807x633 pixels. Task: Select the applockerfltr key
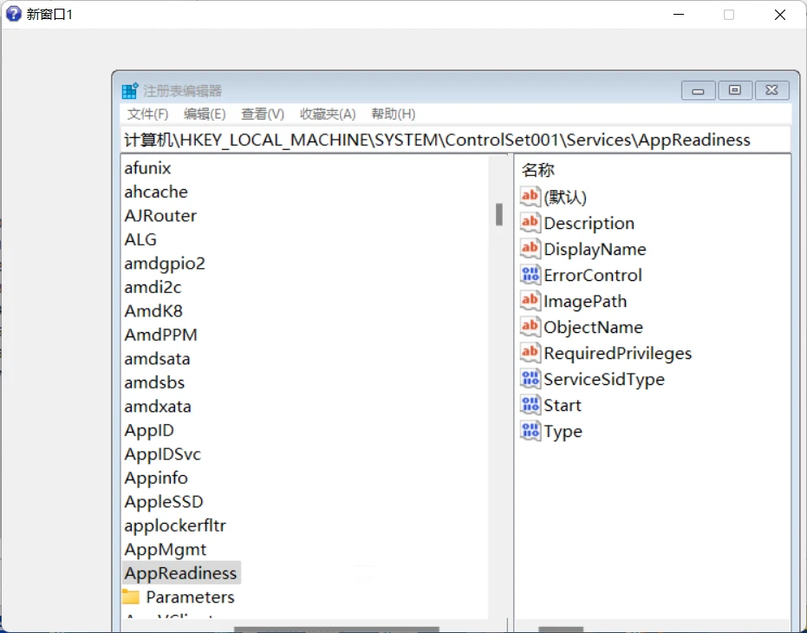point(175,525)
